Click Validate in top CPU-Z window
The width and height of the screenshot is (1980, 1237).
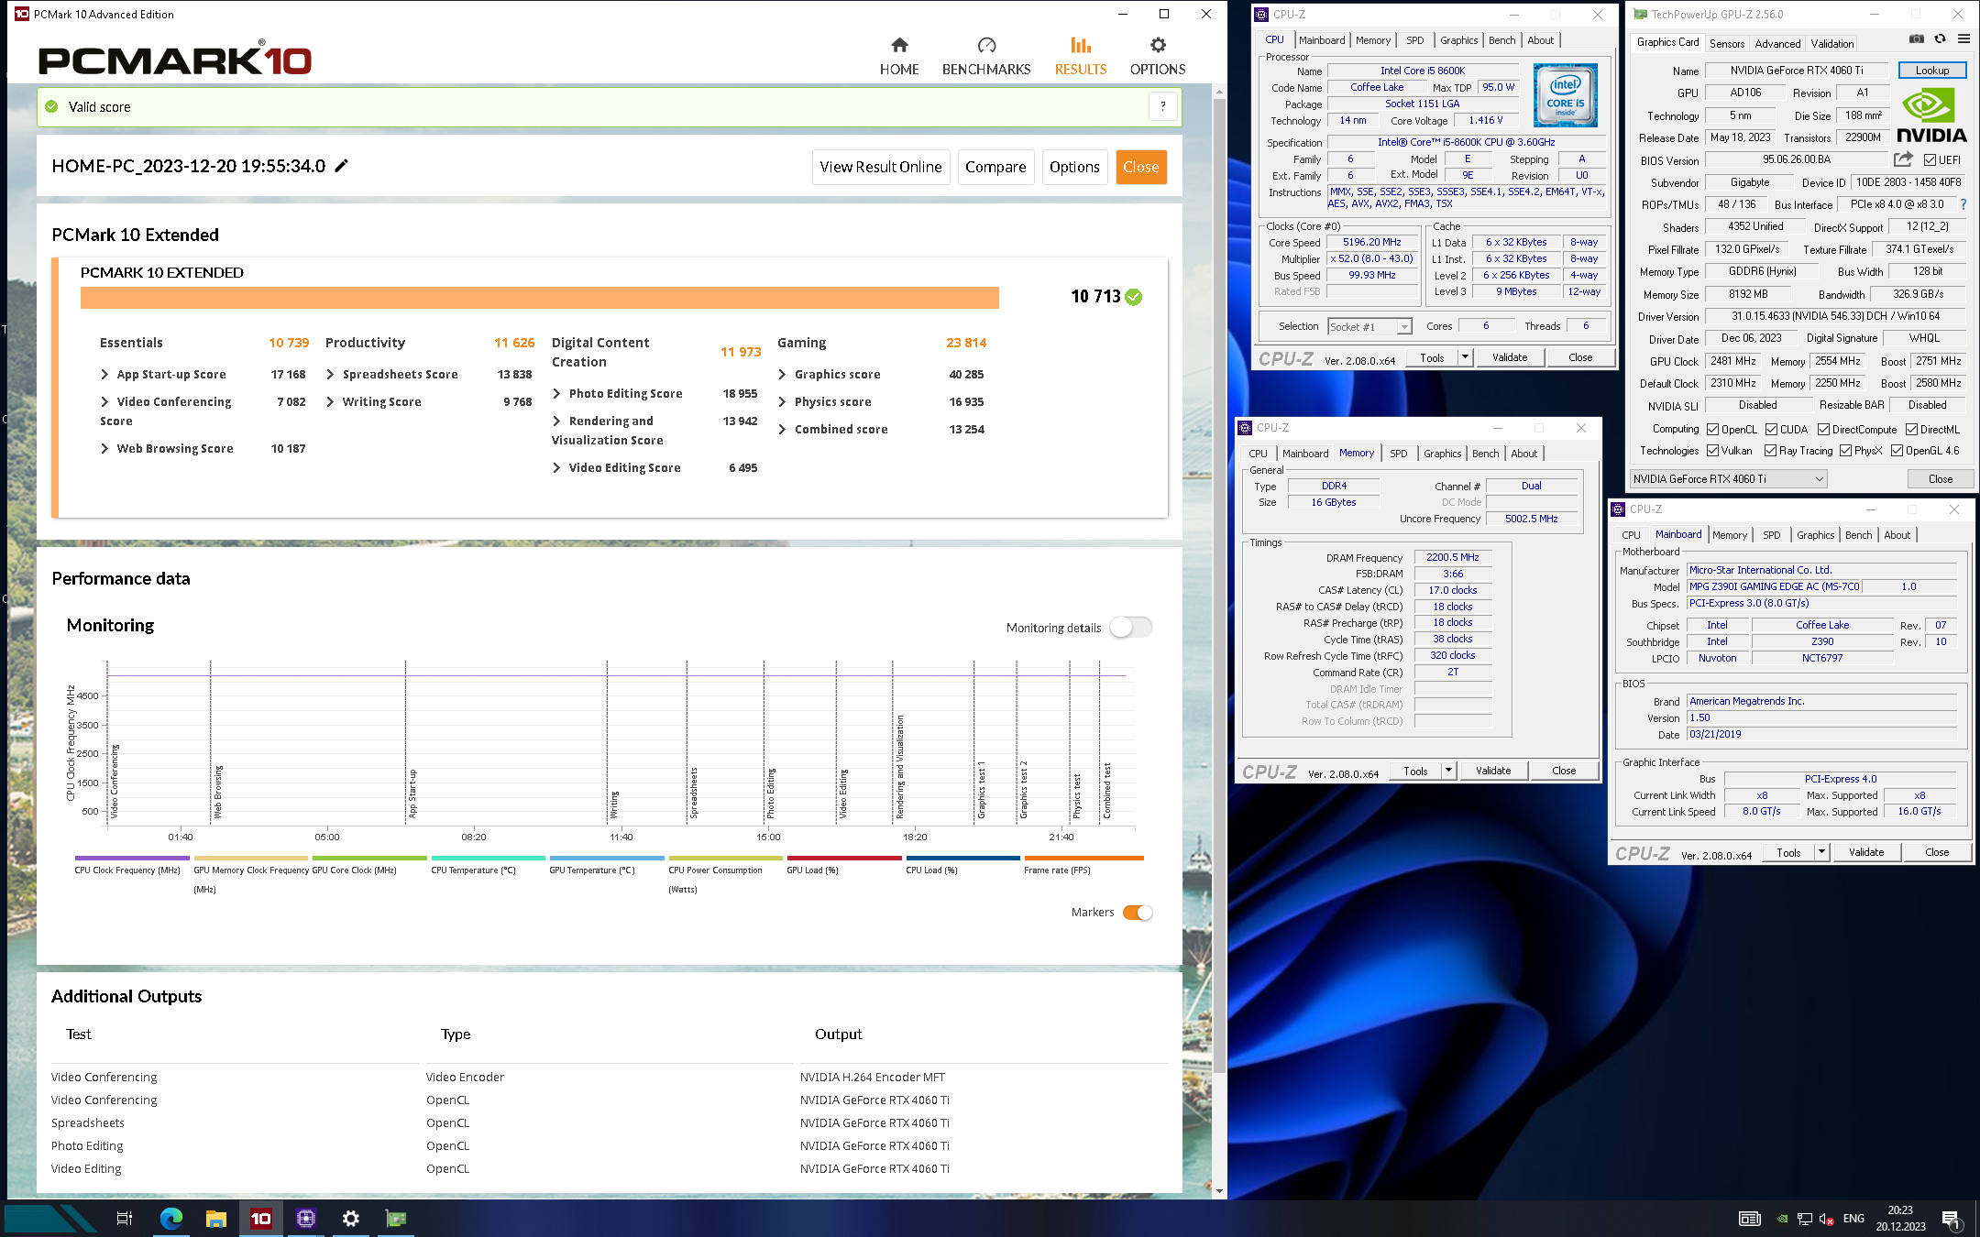coord(1510,357)
